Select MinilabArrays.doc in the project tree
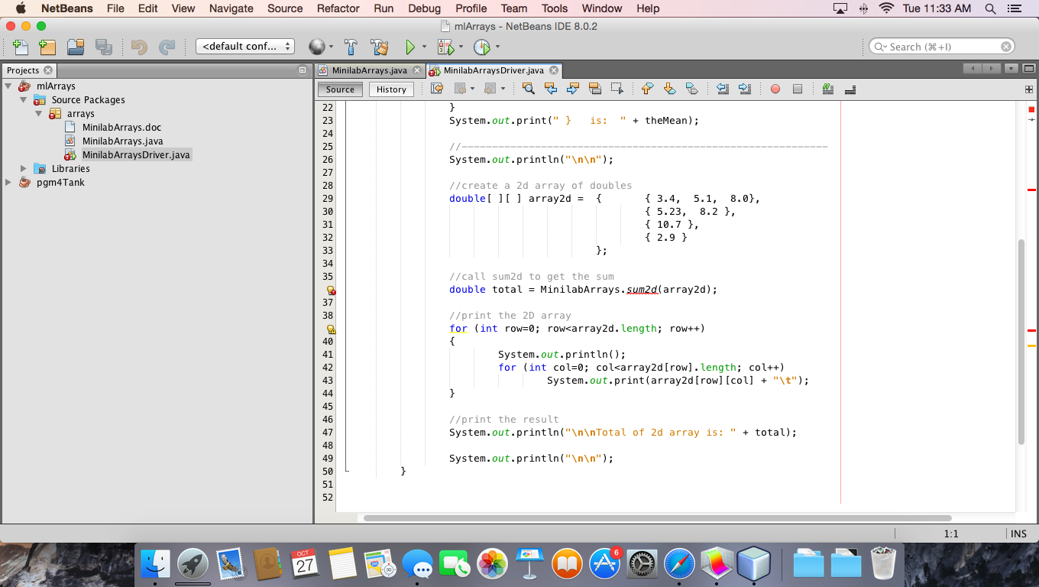 click(x=121, y=128)
